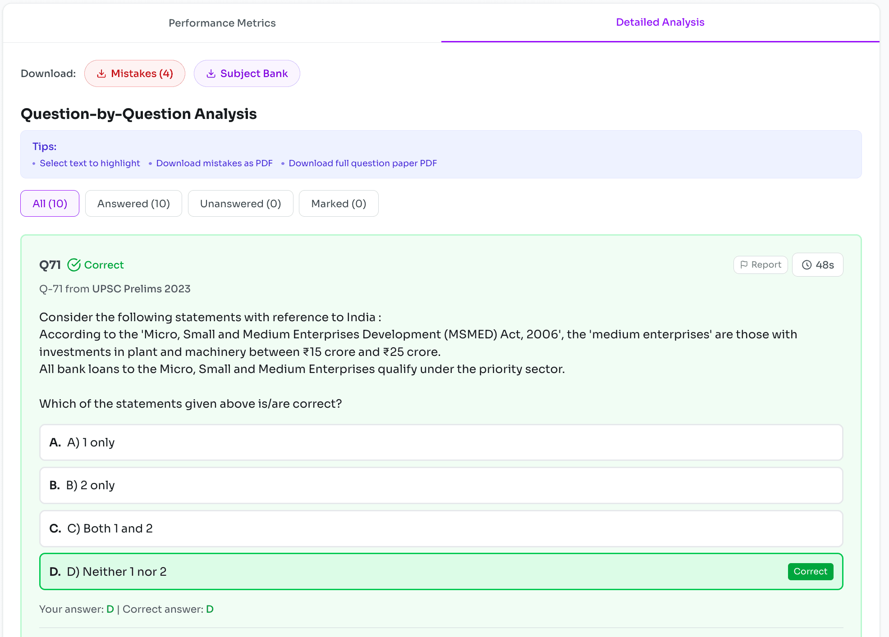Click Download full question paper PDF link

(363, 163)
